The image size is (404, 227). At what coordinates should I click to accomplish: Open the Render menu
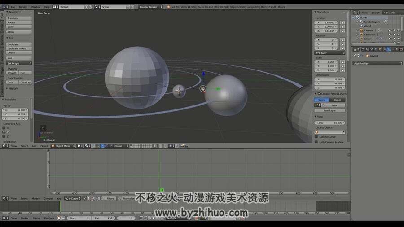(x=23, y=7)
